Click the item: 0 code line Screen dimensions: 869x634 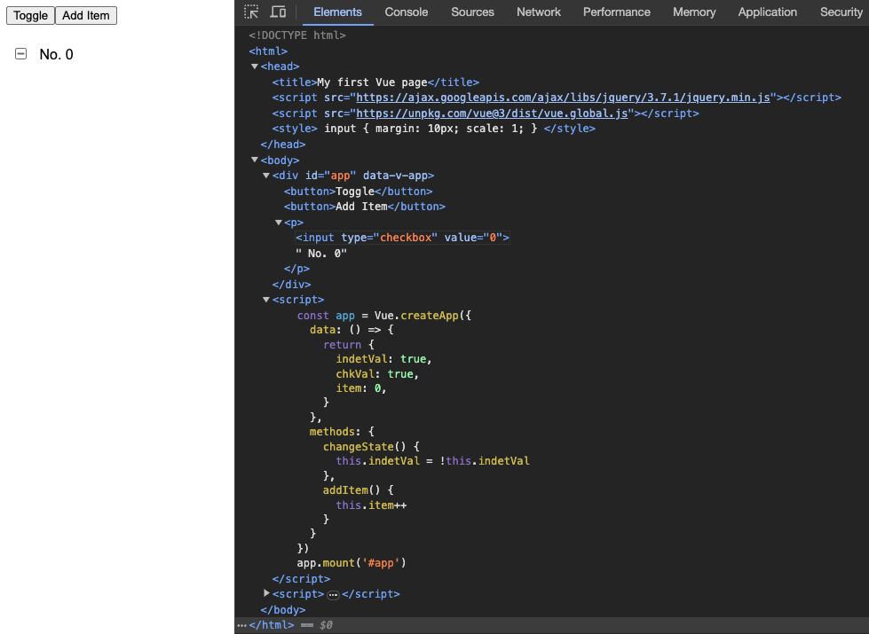click(360, 388)
